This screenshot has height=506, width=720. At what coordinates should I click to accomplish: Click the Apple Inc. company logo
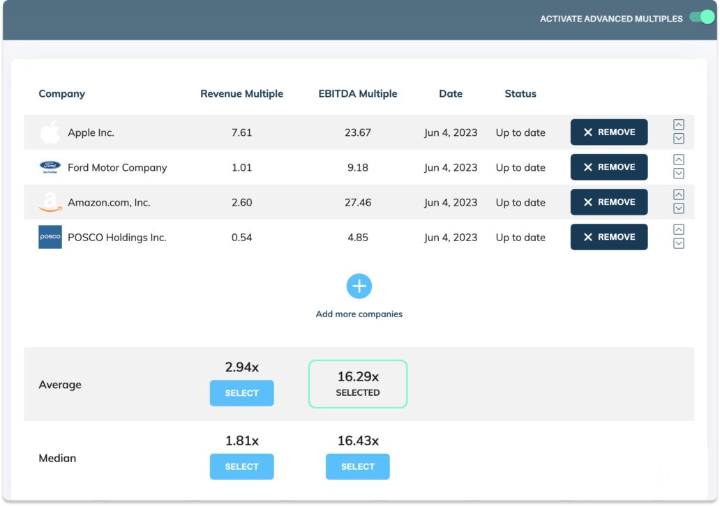click(50, 132)
